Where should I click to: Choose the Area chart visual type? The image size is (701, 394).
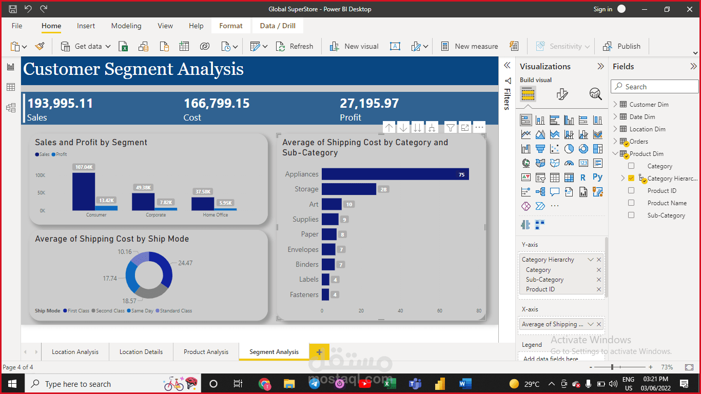(540, 134)
